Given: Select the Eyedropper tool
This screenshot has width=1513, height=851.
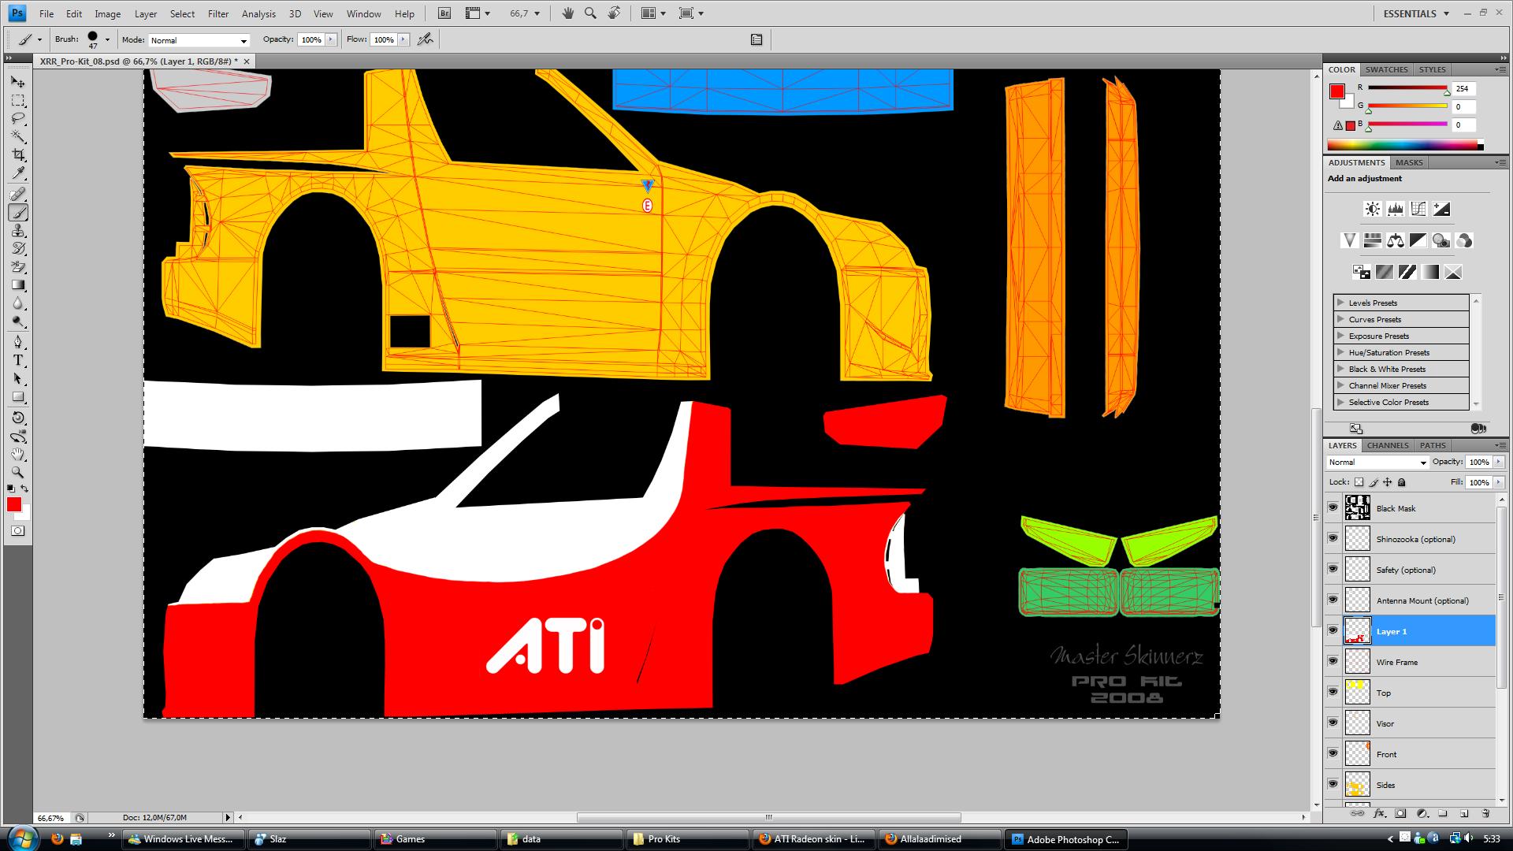Looking at the screenshot, I should pyautogui.click(x=18, y=174).
